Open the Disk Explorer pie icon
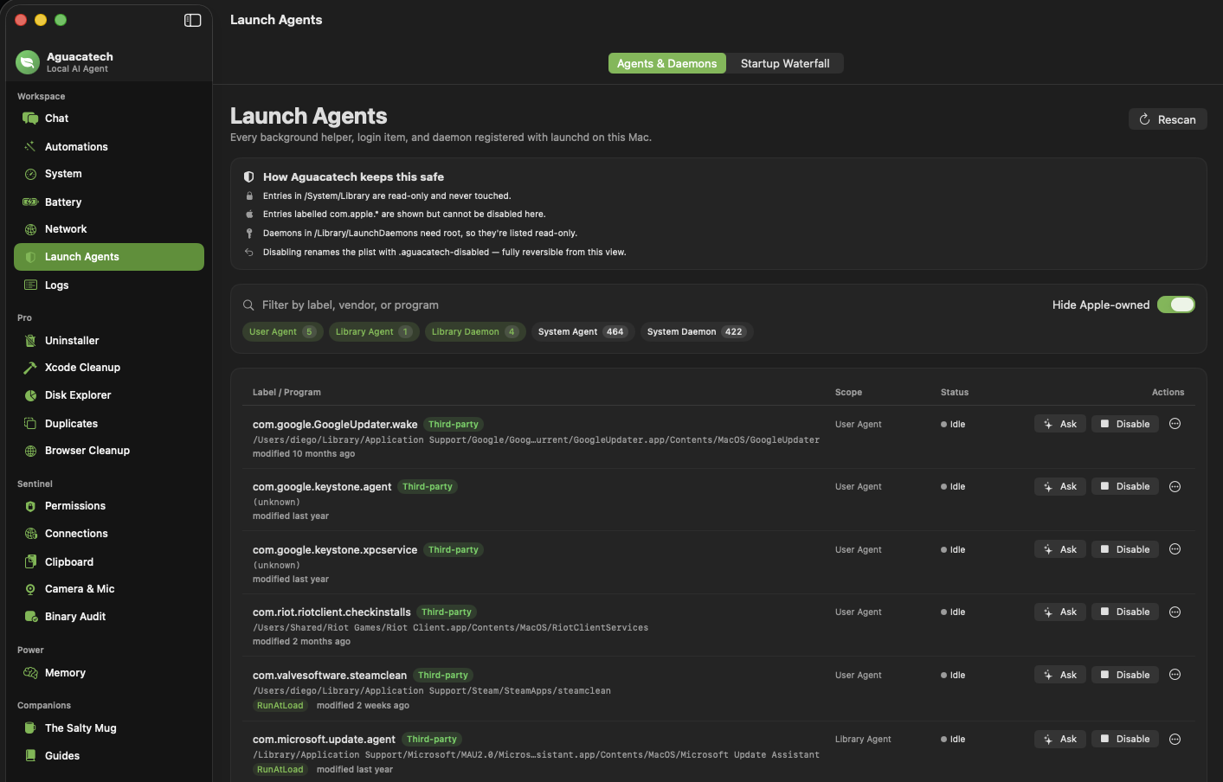The width and height of the screenshot is (1223, 782). pyautogui.click(x=30, y=395)
